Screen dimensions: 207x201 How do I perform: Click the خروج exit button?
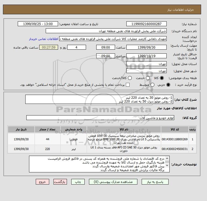click(42, 182)
